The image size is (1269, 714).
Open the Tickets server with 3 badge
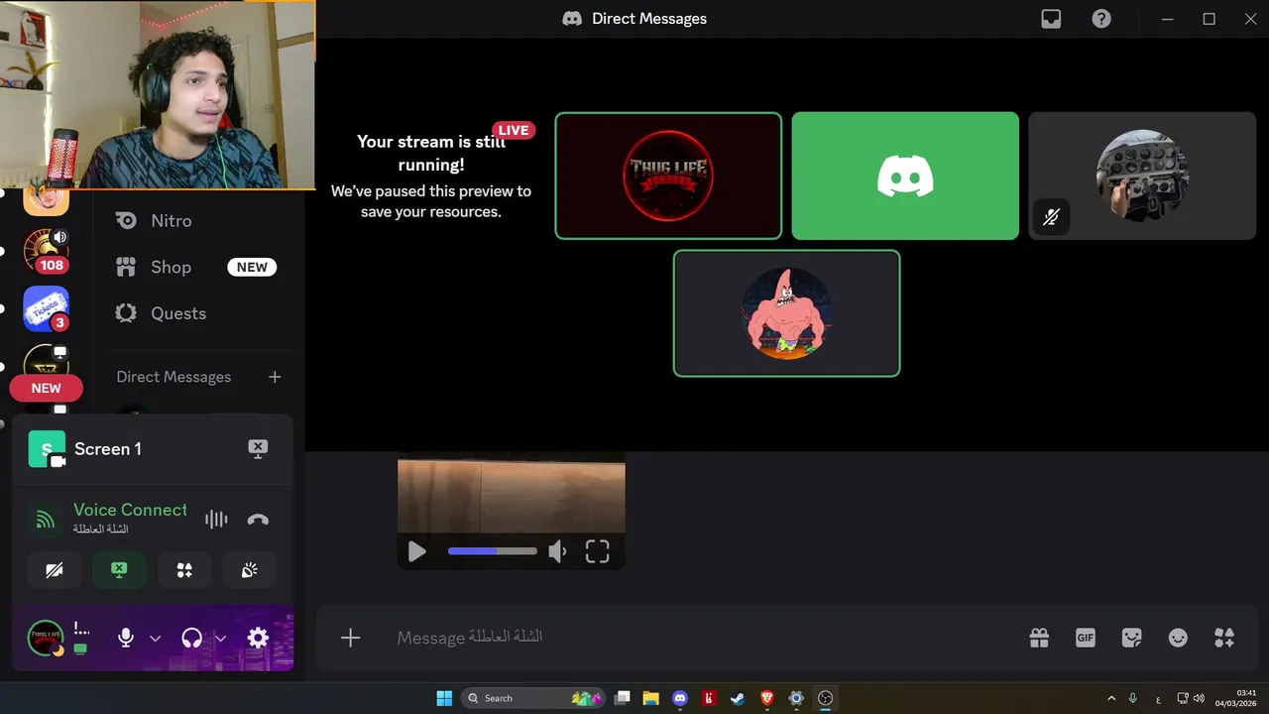point(47,308)
